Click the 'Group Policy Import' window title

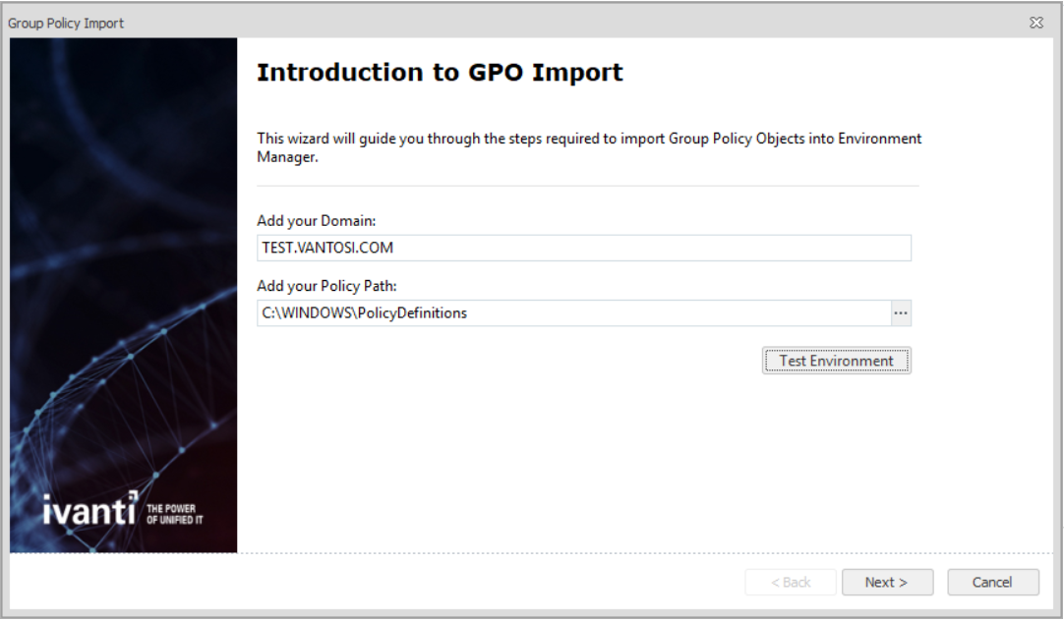coord(66,23)
